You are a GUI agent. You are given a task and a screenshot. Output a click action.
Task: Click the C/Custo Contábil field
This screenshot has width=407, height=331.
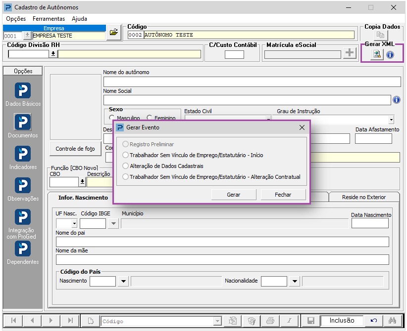click(234, 55)
